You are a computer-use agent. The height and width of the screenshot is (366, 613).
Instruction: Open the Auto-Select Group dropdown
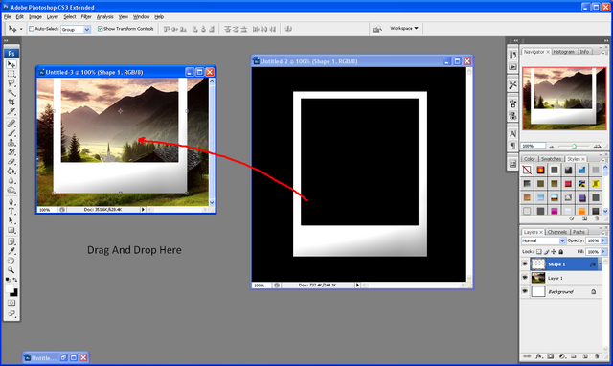click(x=76, y=30)
